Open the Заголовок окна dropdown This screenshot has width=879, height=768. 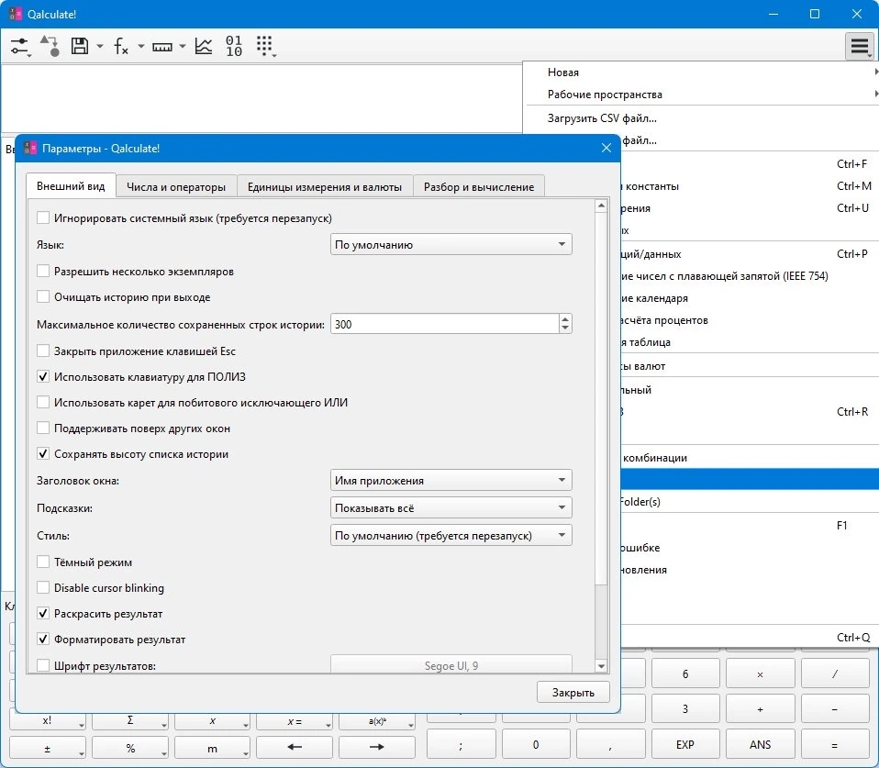[451, 481]
